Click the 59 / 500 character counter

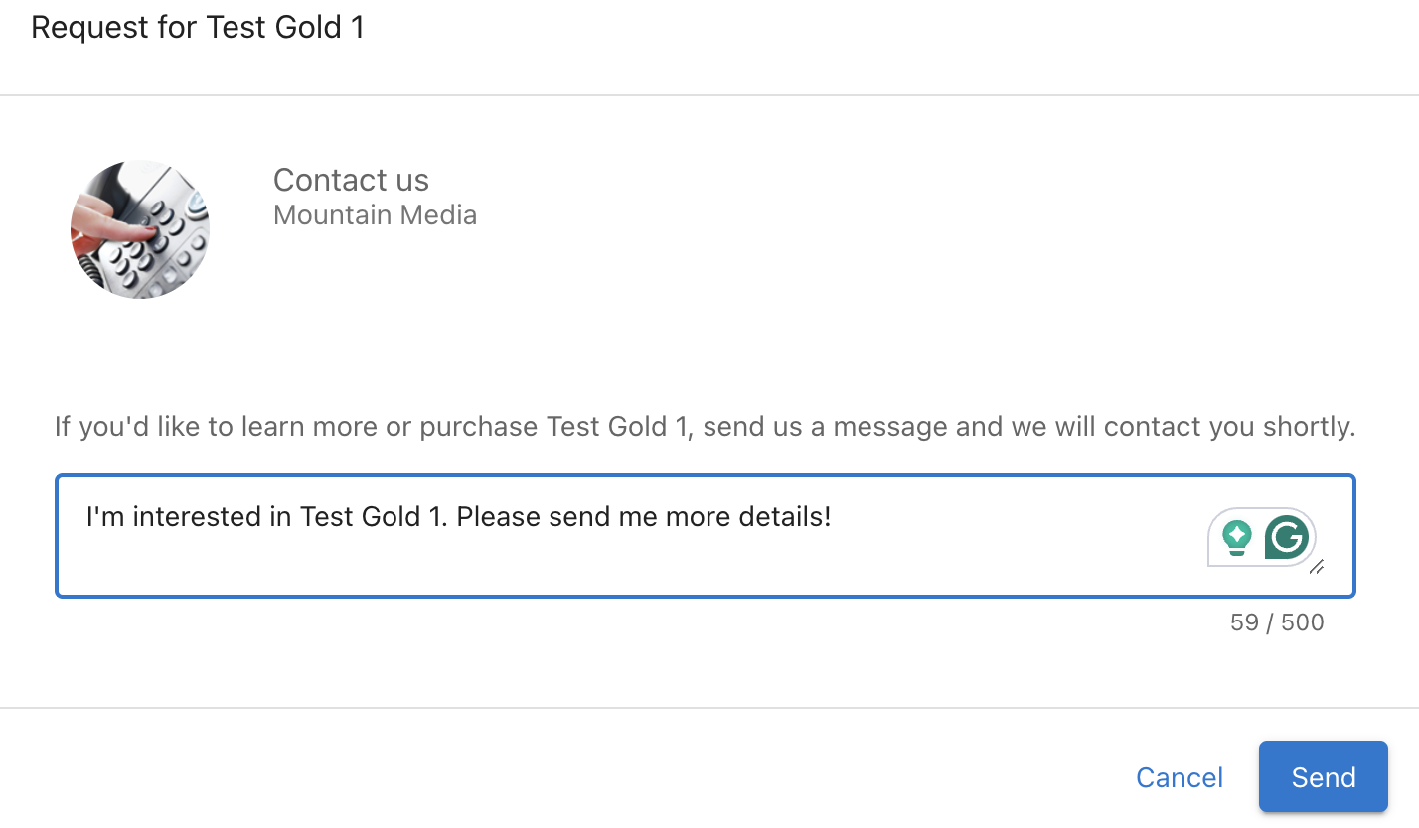click(x=1276, y=622)
